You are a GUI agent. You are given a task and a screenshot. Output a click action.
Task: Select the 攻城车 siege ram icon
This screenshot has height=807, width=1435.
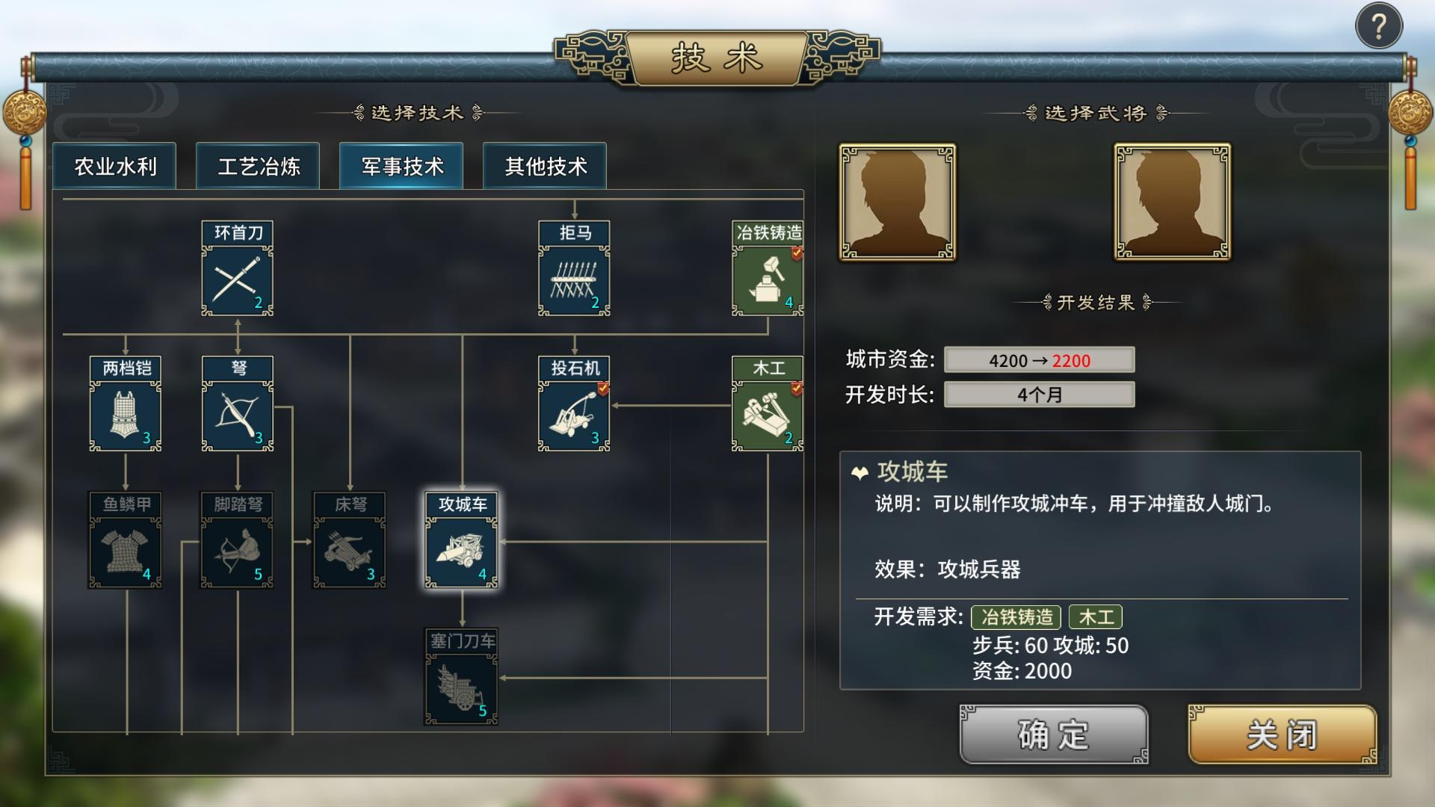[462, 539]
